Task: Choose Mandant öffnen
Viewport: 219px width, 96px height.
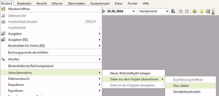Action: pos(51,9)
